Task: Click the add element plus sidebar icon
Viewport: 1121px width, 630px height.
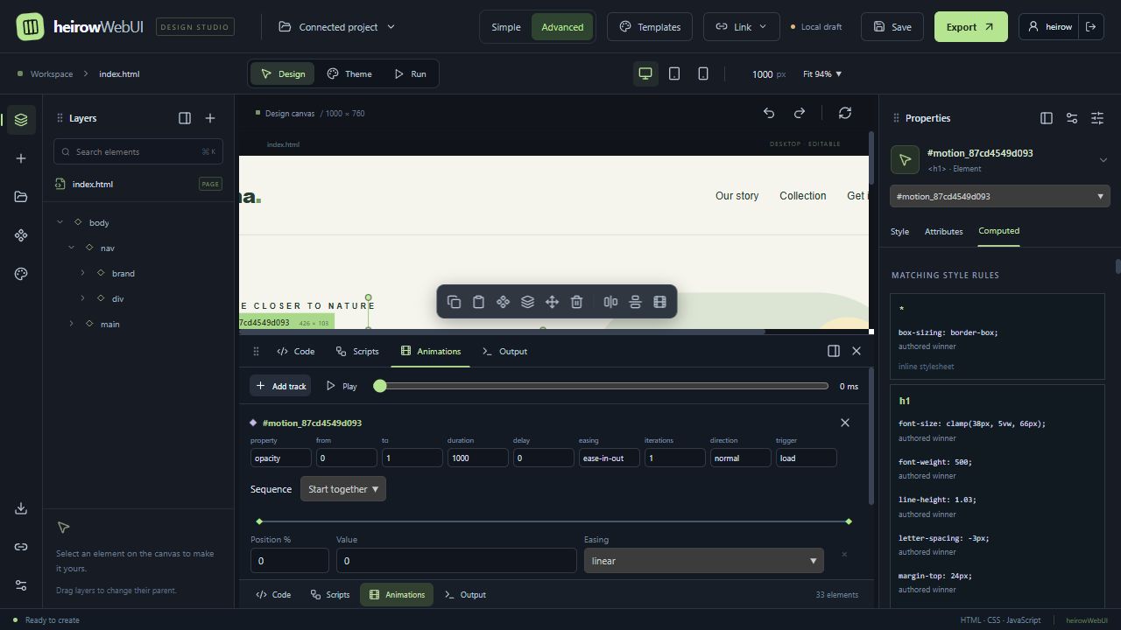Action: pyautogui.click(x=21, y=158)
